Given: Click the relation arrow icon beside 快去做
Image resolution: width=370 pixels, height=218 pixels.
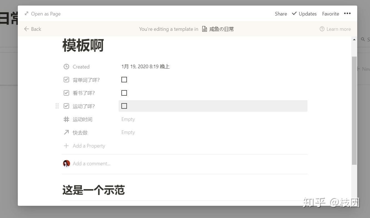Looking at the screenshot, I should click(x=66, y=132).
